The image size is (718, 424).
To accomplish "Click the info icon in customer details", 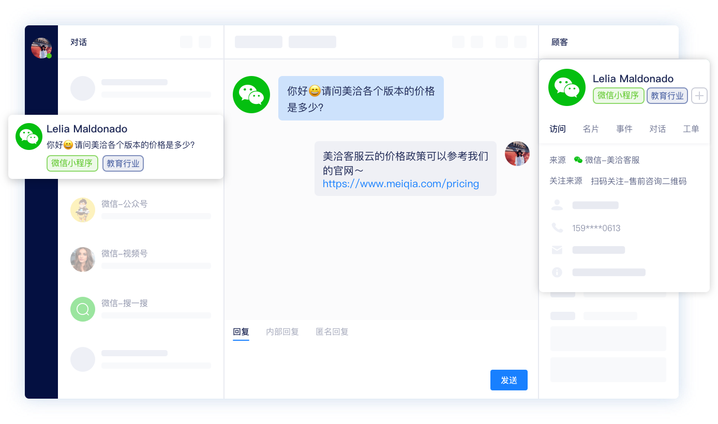I will click(557, 272).
